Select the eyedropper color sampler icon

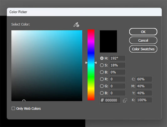click(76, 25)
